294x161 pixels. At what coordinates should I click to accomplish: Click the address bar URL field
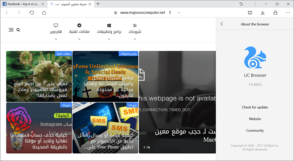tap(143, 12)
